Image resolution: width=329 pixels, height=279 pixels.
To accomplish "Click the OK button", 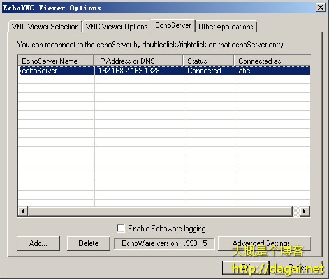I will point(245,268).
